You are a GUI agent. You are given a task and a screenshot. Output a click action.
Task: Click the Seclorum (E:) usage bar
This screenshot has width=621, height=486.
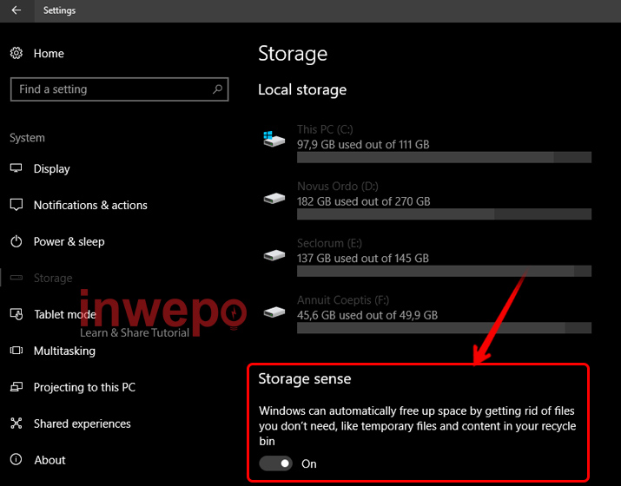(444, 271)
